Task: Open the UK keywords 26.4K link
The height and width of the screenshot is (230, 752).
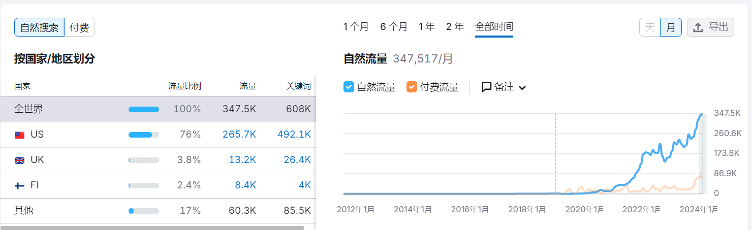Action: click(297, 160)
